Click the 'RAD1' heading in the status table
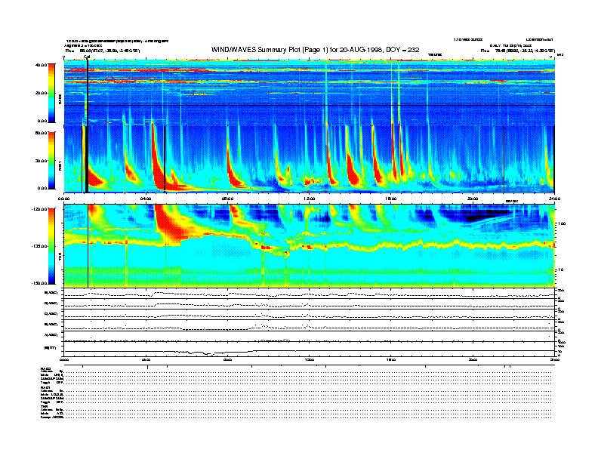Viewport: 598px width, 462px height. (45, 387)
